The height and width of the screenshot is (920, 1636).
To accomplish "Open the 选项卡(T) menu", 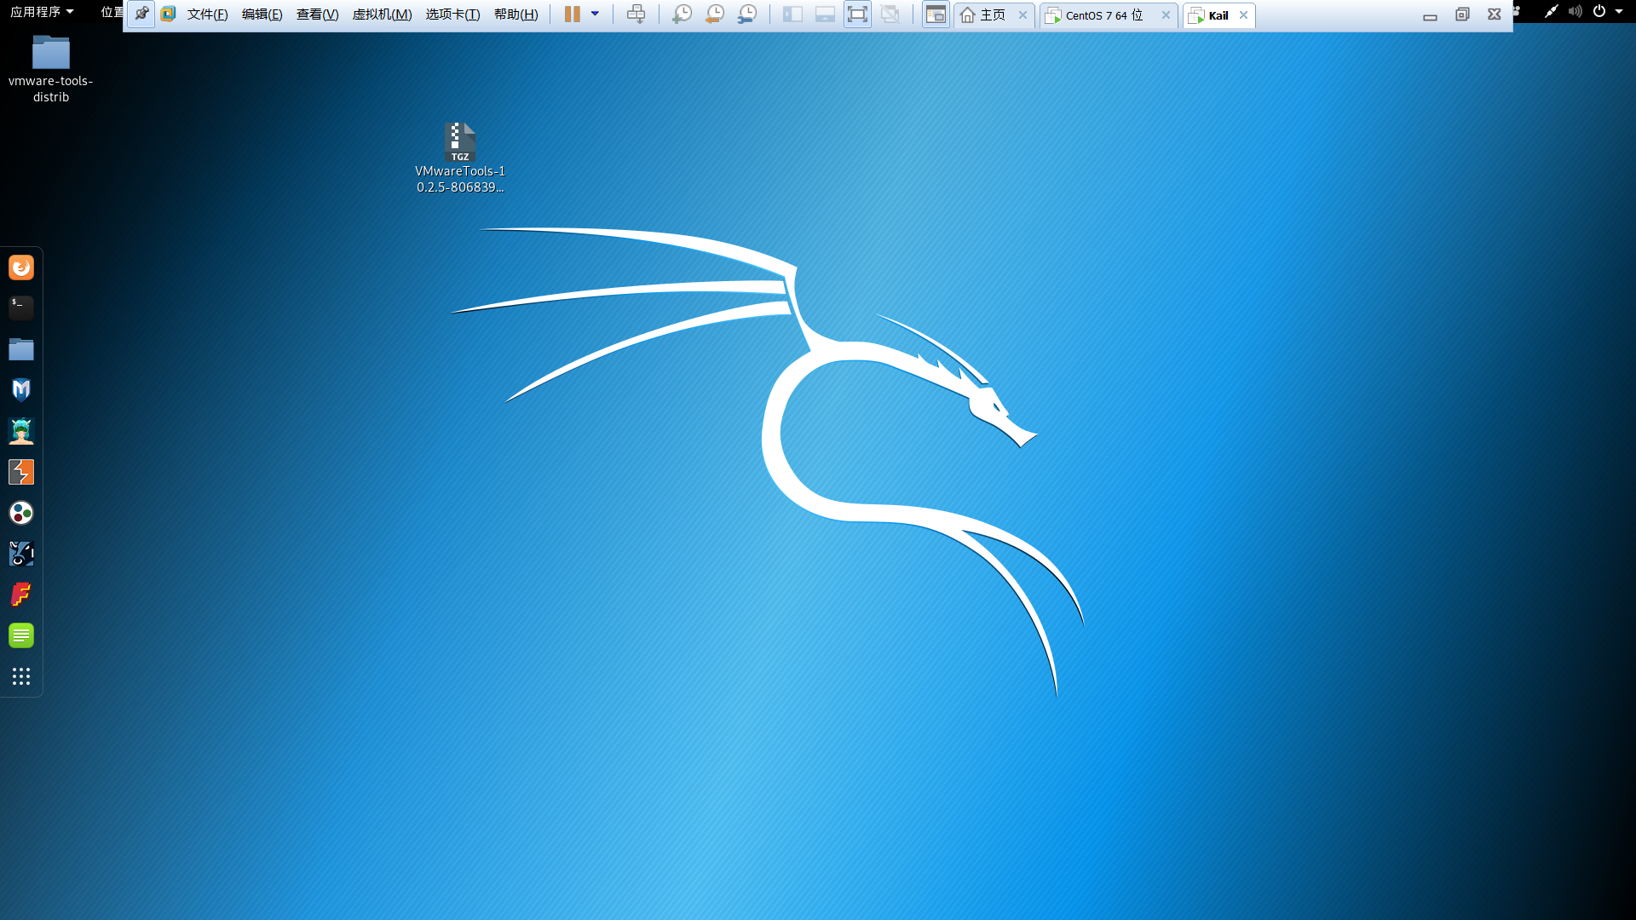I will pyautogui.click(x=452, y=14).
